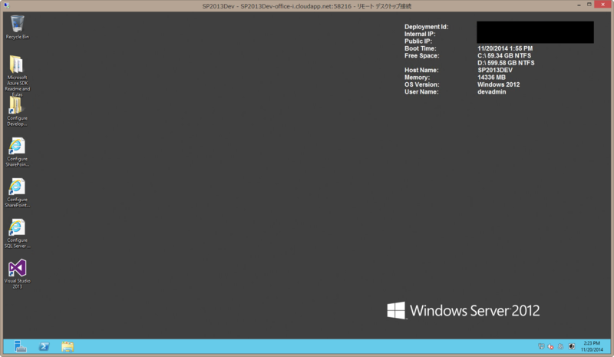Open the taskbar clock showing 2:23 PM
Screen dimensions: 614x357
coord(592,346)
